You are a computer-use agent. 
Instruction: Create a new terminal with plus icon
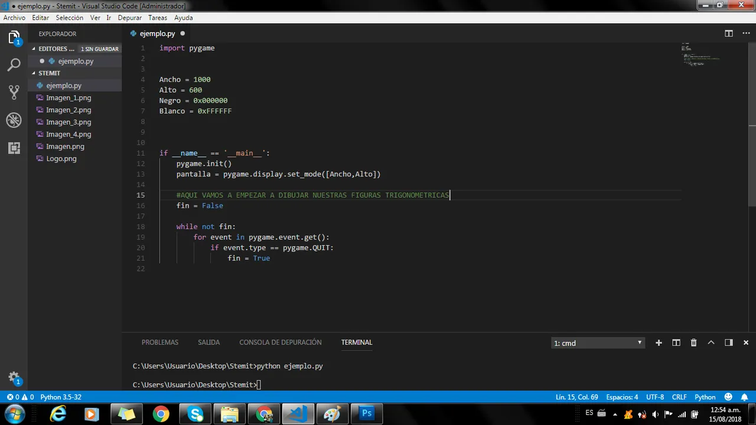659,342
